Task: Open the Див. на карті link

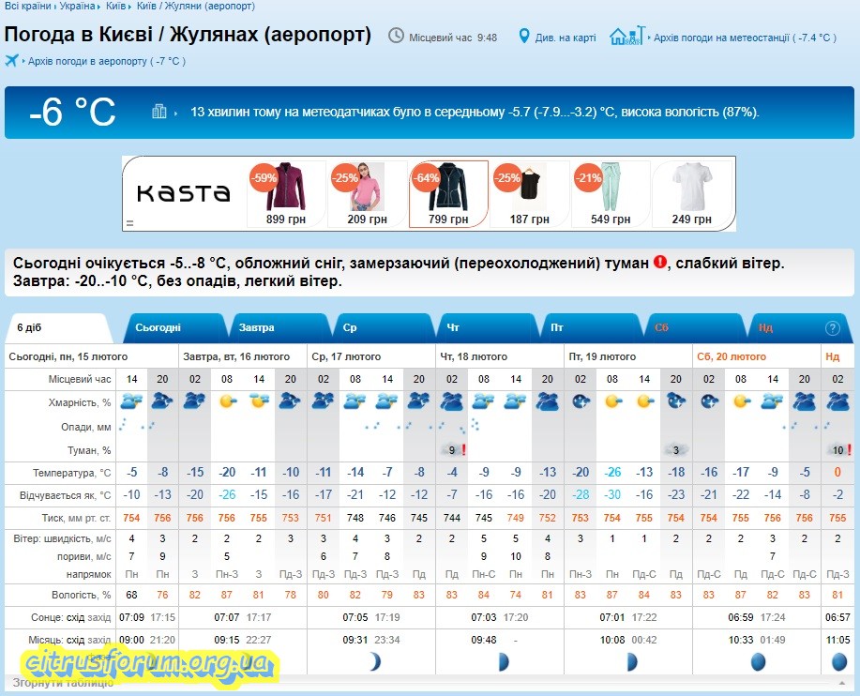Action: click(565, 38)
